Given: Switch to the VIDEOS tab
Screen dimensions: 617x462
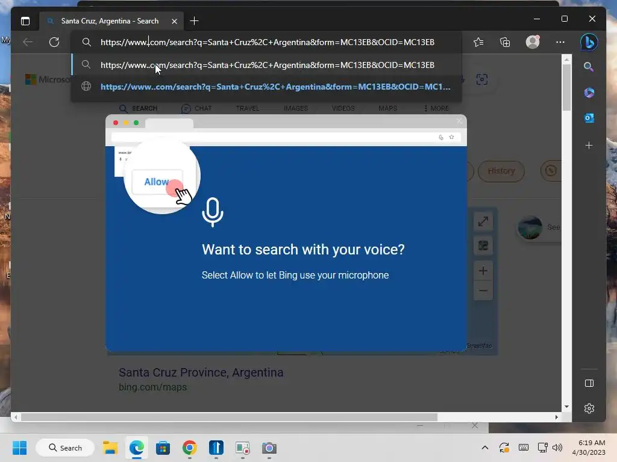Looking at the screenshot, I should click(343, 108).
